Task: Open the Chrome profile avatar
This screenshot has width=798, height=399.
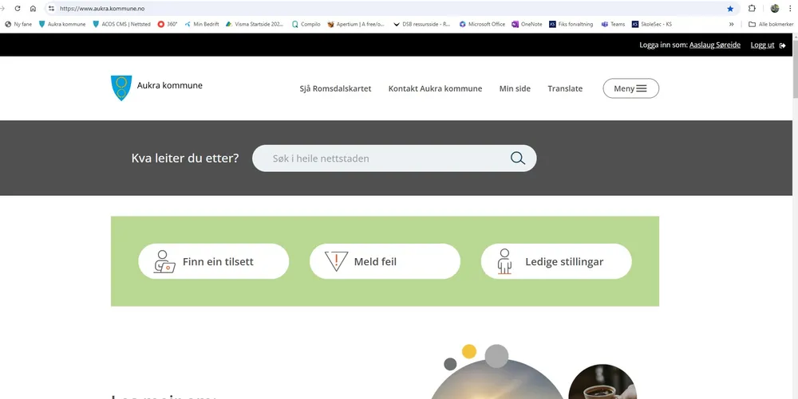Action: pos(775,9)
